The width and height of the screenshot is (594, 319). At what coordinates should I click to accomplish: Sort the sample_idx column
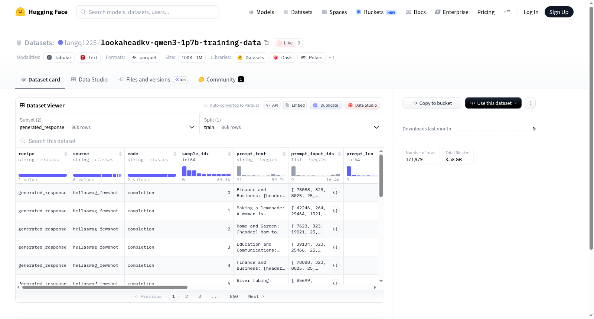tap(229, 154)
